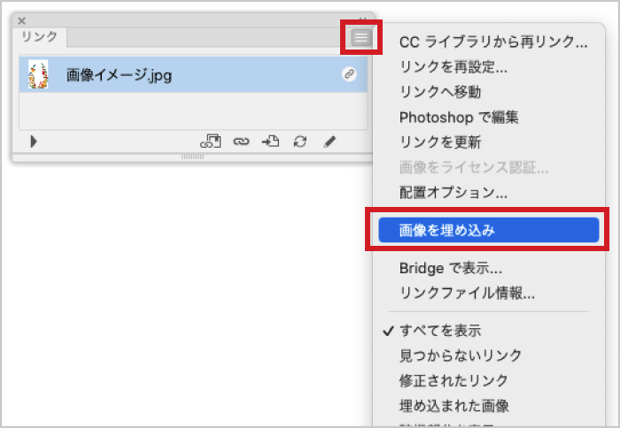This screenshot has height=428, width=620.
Task: Click the 画像イメージ.jpg thumbnail
Action: click(38, 74)
